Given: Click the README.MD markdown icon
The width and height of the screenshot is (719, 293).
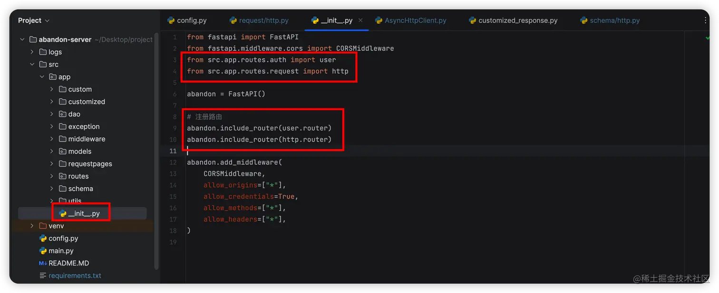Looking at the screenshot, I should 43,263.
